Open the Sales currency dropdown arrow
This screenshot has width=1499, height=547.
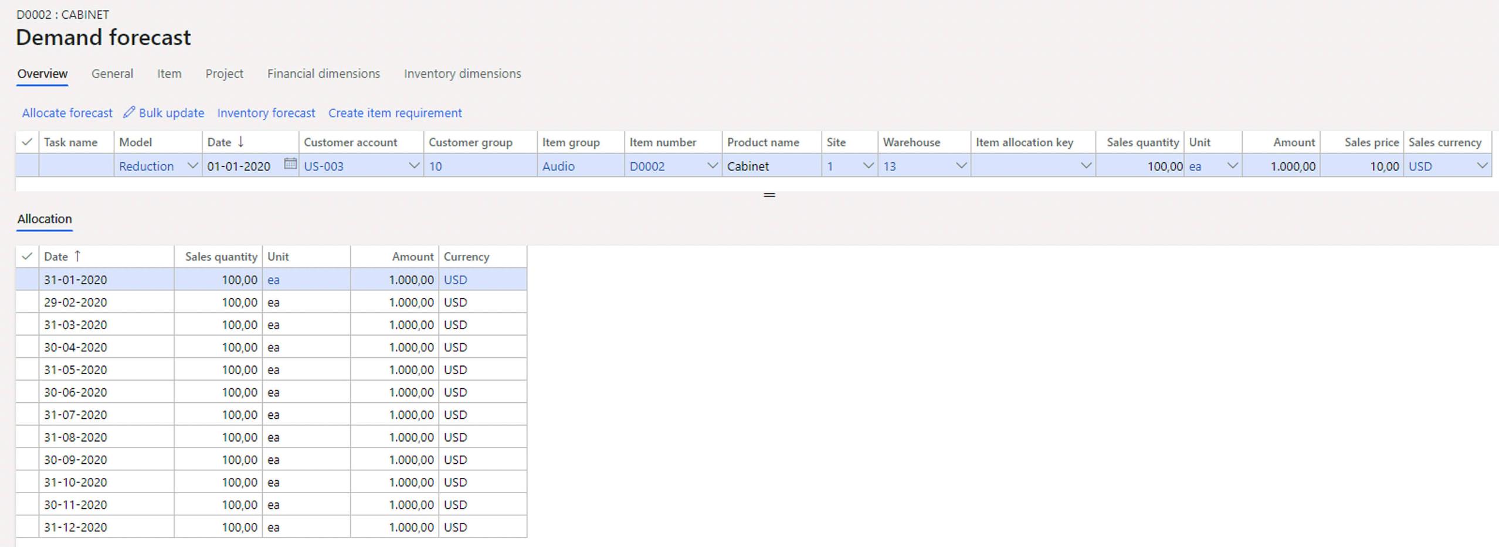click(x=1481, y=166)
